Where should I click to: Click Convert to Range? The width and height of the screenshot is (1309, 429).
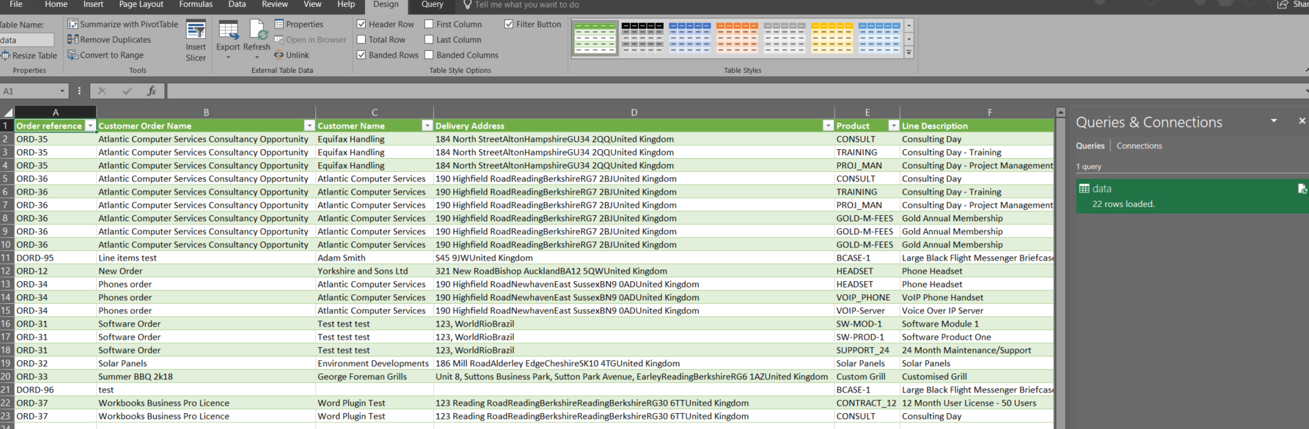(105, 55)
